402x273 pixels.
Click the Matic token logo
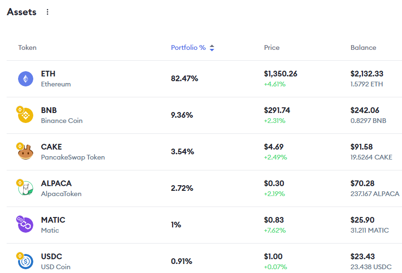click(25, 225)
